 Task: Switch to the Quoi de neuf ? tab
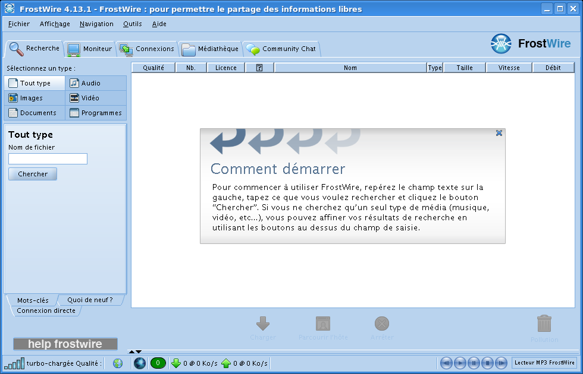(90, 300)
